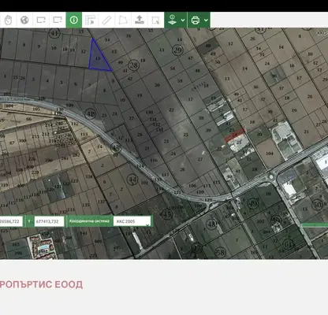Click circled block number 42 on map
Viewport: 328px width, 315px height.
(91, 114)
